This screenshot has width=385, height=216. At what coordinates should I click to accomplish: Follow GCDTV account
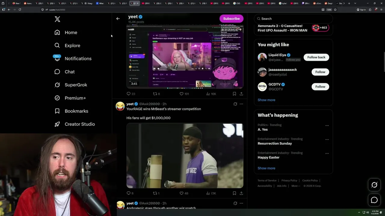320,87
